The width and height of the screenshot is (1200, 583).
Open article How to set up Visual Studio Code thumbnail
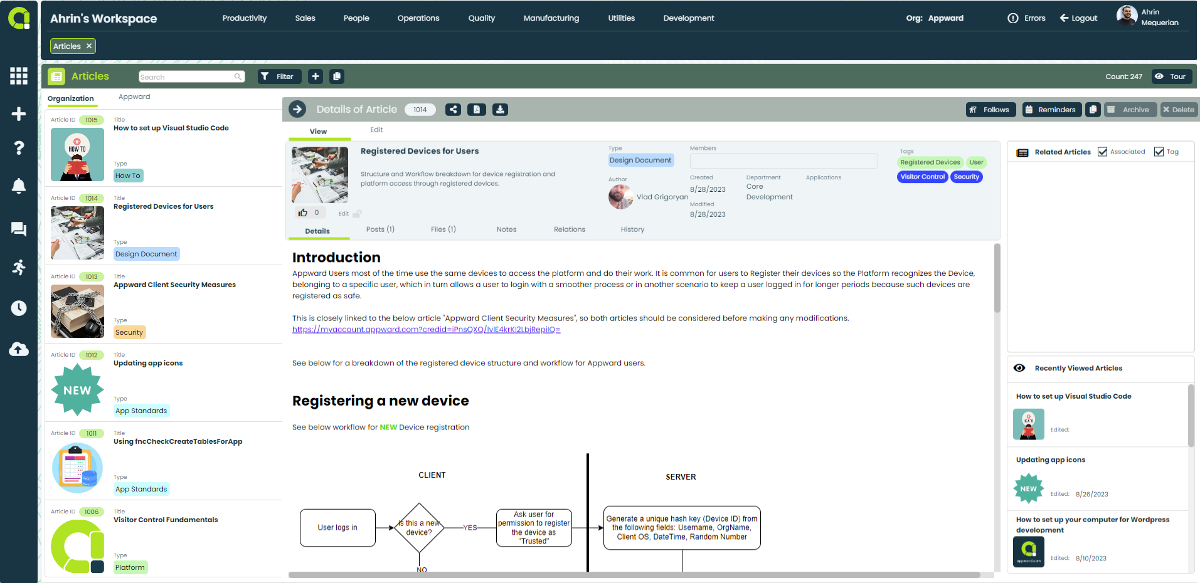tap(77, 154)
